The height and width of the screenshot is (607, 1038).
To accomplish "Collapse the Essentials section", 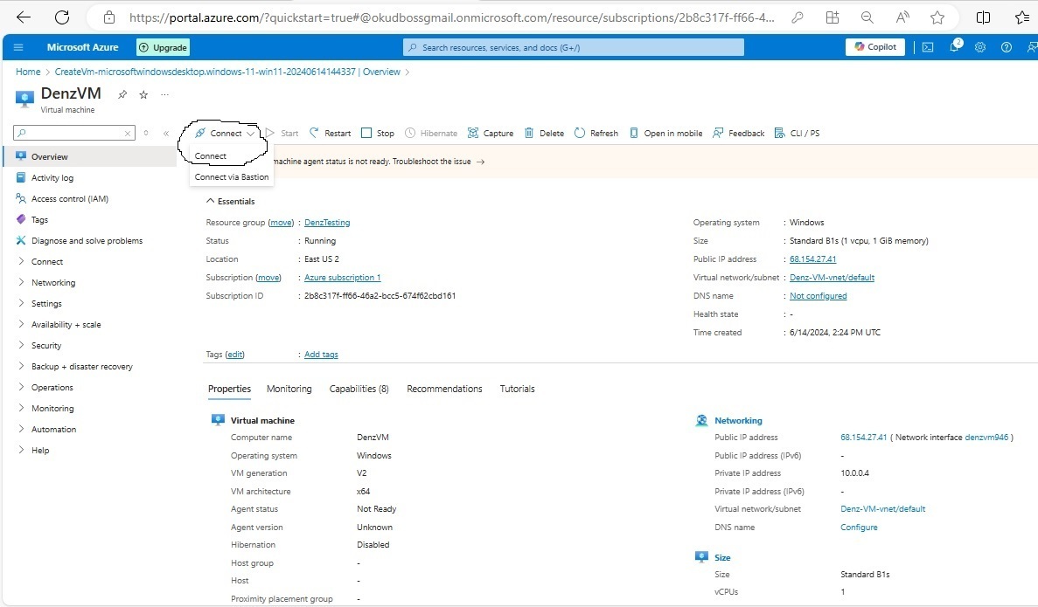I will click(x=230, y=201).
